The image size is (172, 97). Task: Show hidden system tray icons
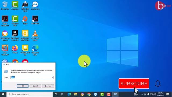142,94
